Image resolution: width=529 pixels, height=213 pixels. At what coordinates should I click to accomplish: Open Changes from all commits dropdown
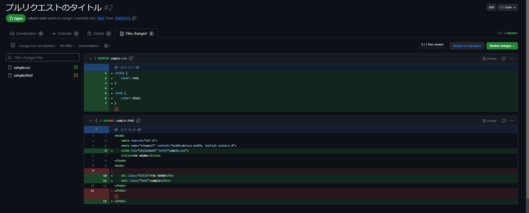coord(37,46)
